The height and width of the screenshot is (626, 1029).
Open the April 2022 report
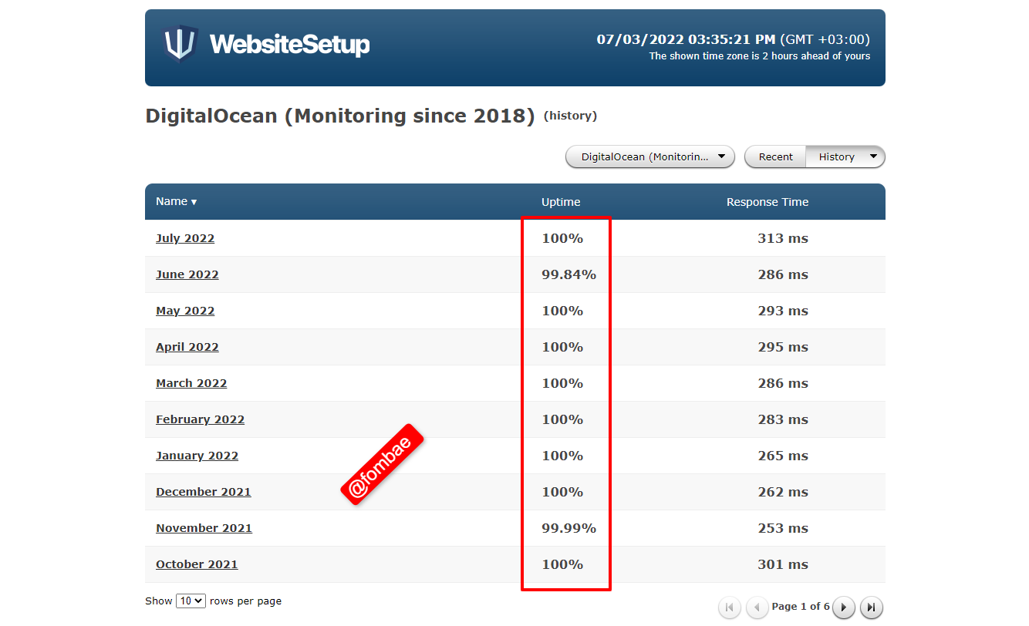[x=187, y=347]
